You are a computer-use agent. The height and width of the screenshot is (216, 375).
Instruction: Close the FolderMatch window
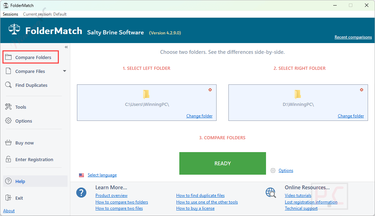367,5
